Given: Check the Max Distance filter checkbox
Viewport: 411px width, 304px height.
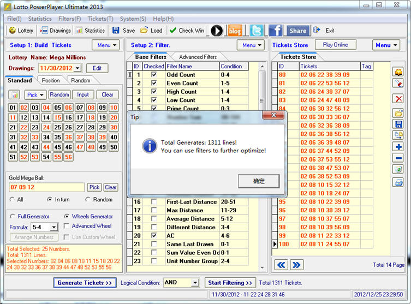Looking at the screenshot, I should pyautogui.click(x=154, y=210).
